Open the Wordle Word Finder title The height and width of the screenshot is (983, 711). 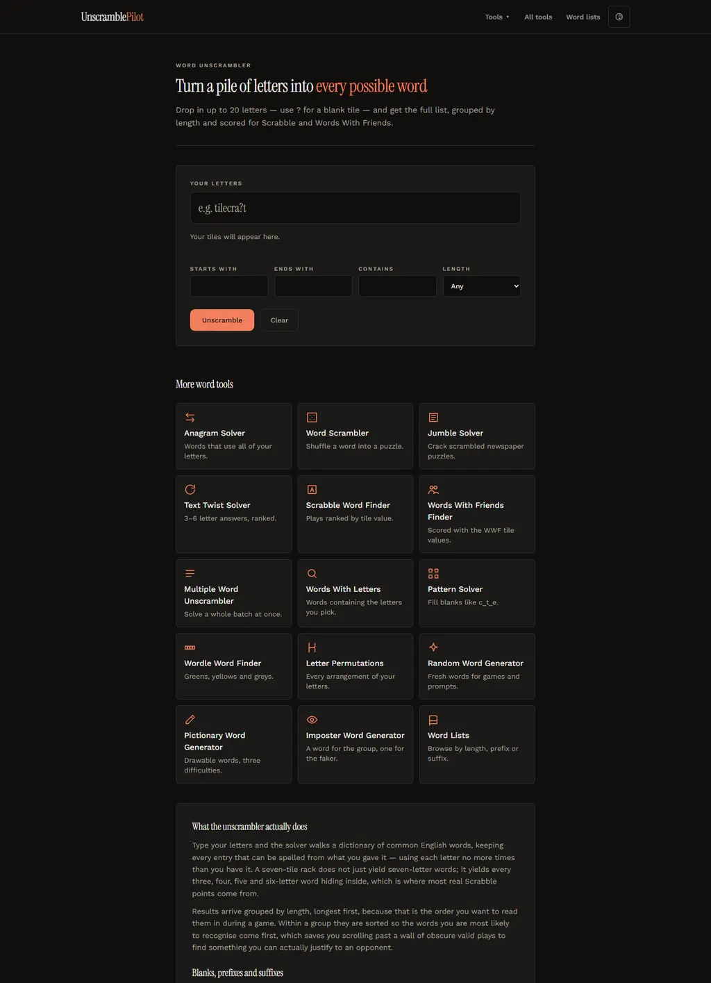tap(223, 663)
